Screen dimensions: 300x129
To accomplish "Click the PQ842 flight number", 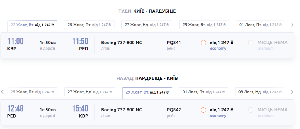I will pos(174,110).
